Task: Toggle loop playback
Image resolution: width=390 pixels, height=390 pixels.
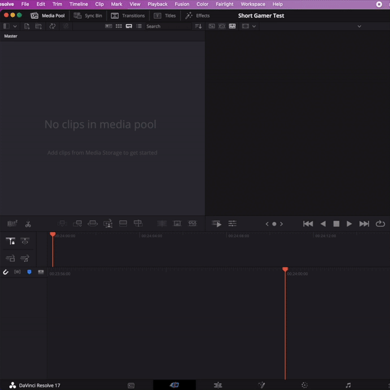Action: (380, 224)
